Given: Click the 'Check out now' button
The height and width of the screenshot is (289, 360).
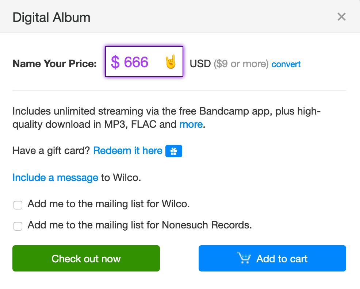Looking at the screenshot, I should click(86, 258).
